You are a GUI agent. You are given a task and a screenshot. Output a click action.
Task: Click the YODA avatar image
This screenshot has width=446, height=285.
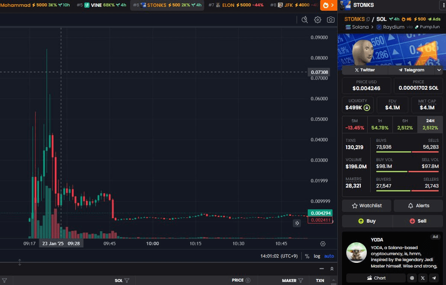357,253
